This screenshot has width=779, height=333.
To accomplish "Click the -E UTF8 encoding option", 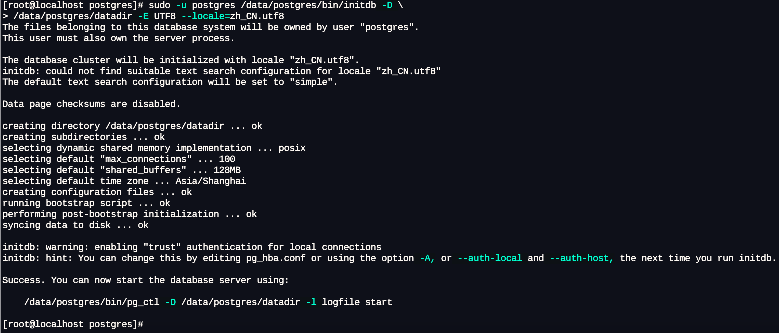I will click(x=157, y=16).
